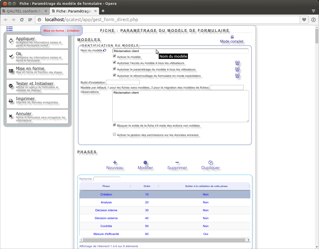The width and height of the screenshot is (319, 249).
Task: Click Annuler to close without saving
Action: pos(37,117)
